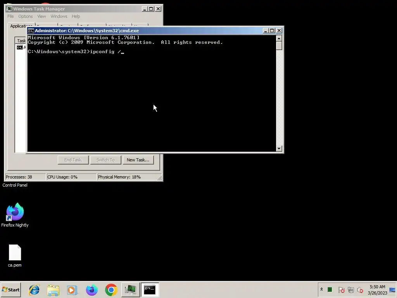Select the Control Panel desktop label
The height and width of the screenshot is (298, 397).
[15, 185]
